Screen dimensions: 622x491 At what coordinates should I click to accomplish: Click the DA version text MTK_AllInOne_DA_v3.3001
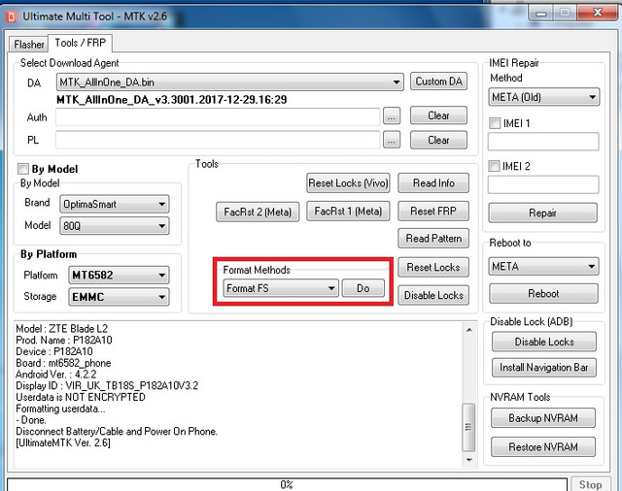click(171, 99)
